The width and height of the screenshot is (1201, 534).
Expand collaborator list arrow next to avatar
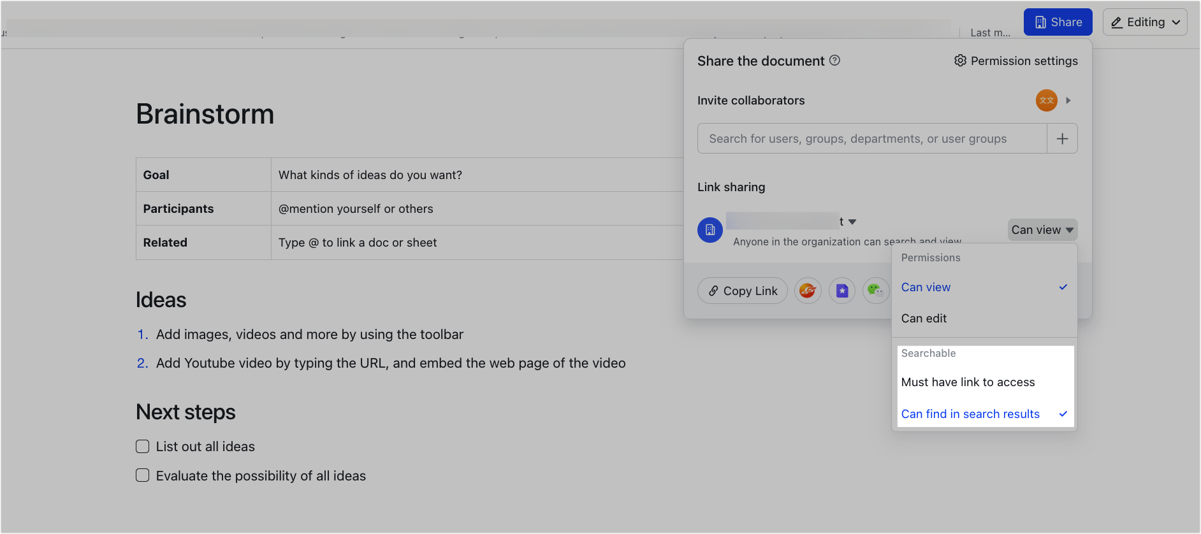pos(1068,101)
